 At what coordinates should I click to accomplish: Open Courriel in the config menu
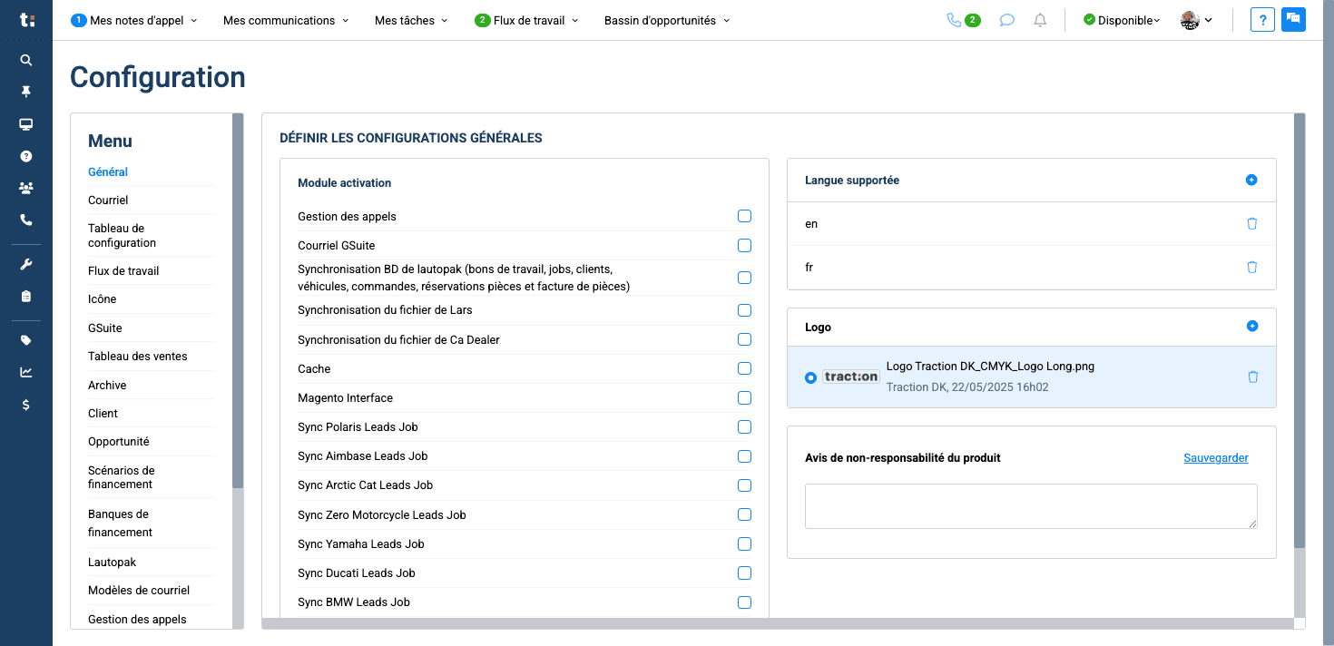click(108, 200)
